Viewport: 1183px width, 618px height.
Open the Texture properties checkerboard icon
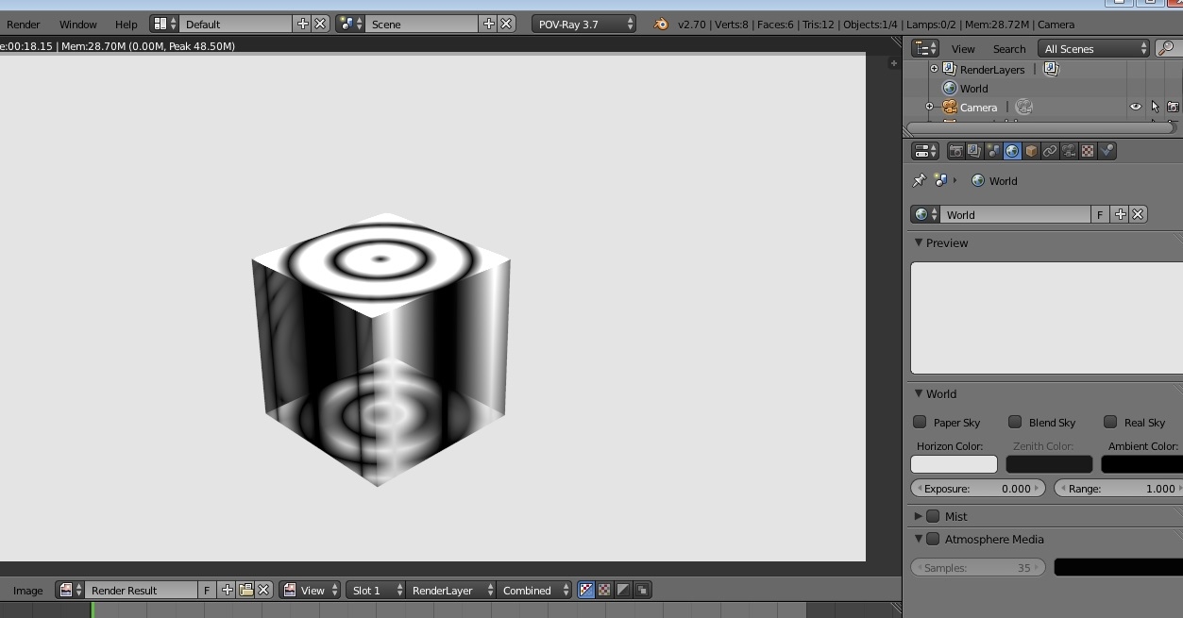click(x=1088, y=151)
